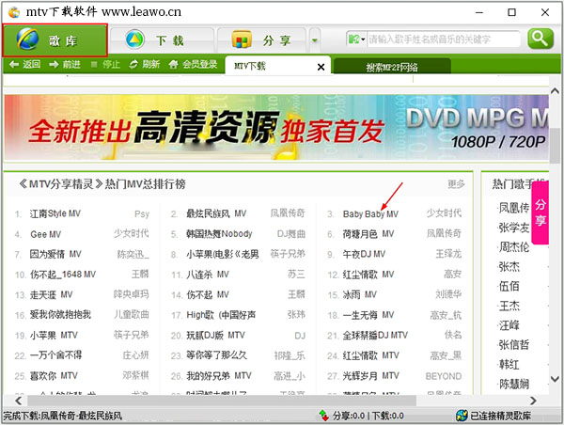Open the 分享 share tab
Screen dimensions: 564x425
coord(262,40)
